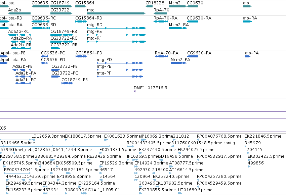This screenshot has height=195, width=286.
Task: Select the Ada2b-RB transcript label
Action: 21,45
